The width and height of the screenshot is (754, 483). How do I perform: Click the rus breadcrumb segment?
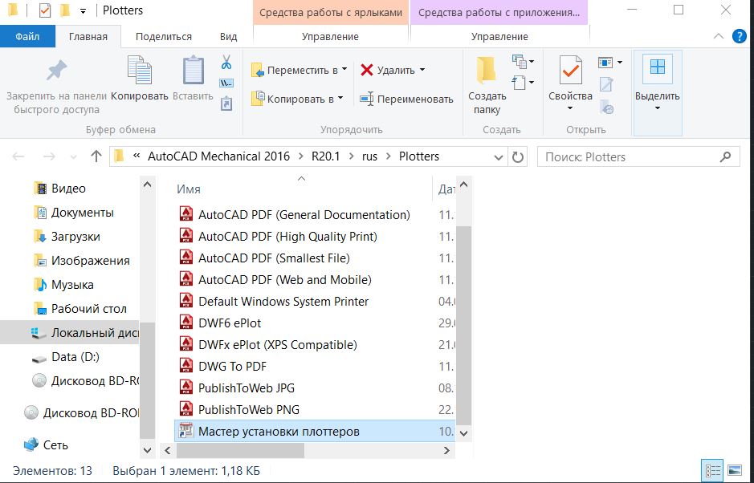369,156
